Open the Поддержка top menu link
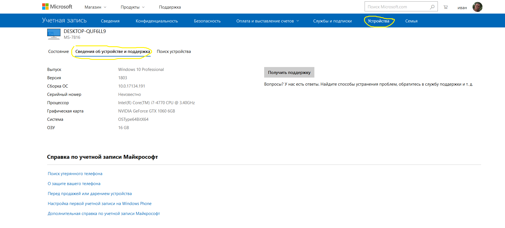The image size is (505, 228). pos(170,7)
